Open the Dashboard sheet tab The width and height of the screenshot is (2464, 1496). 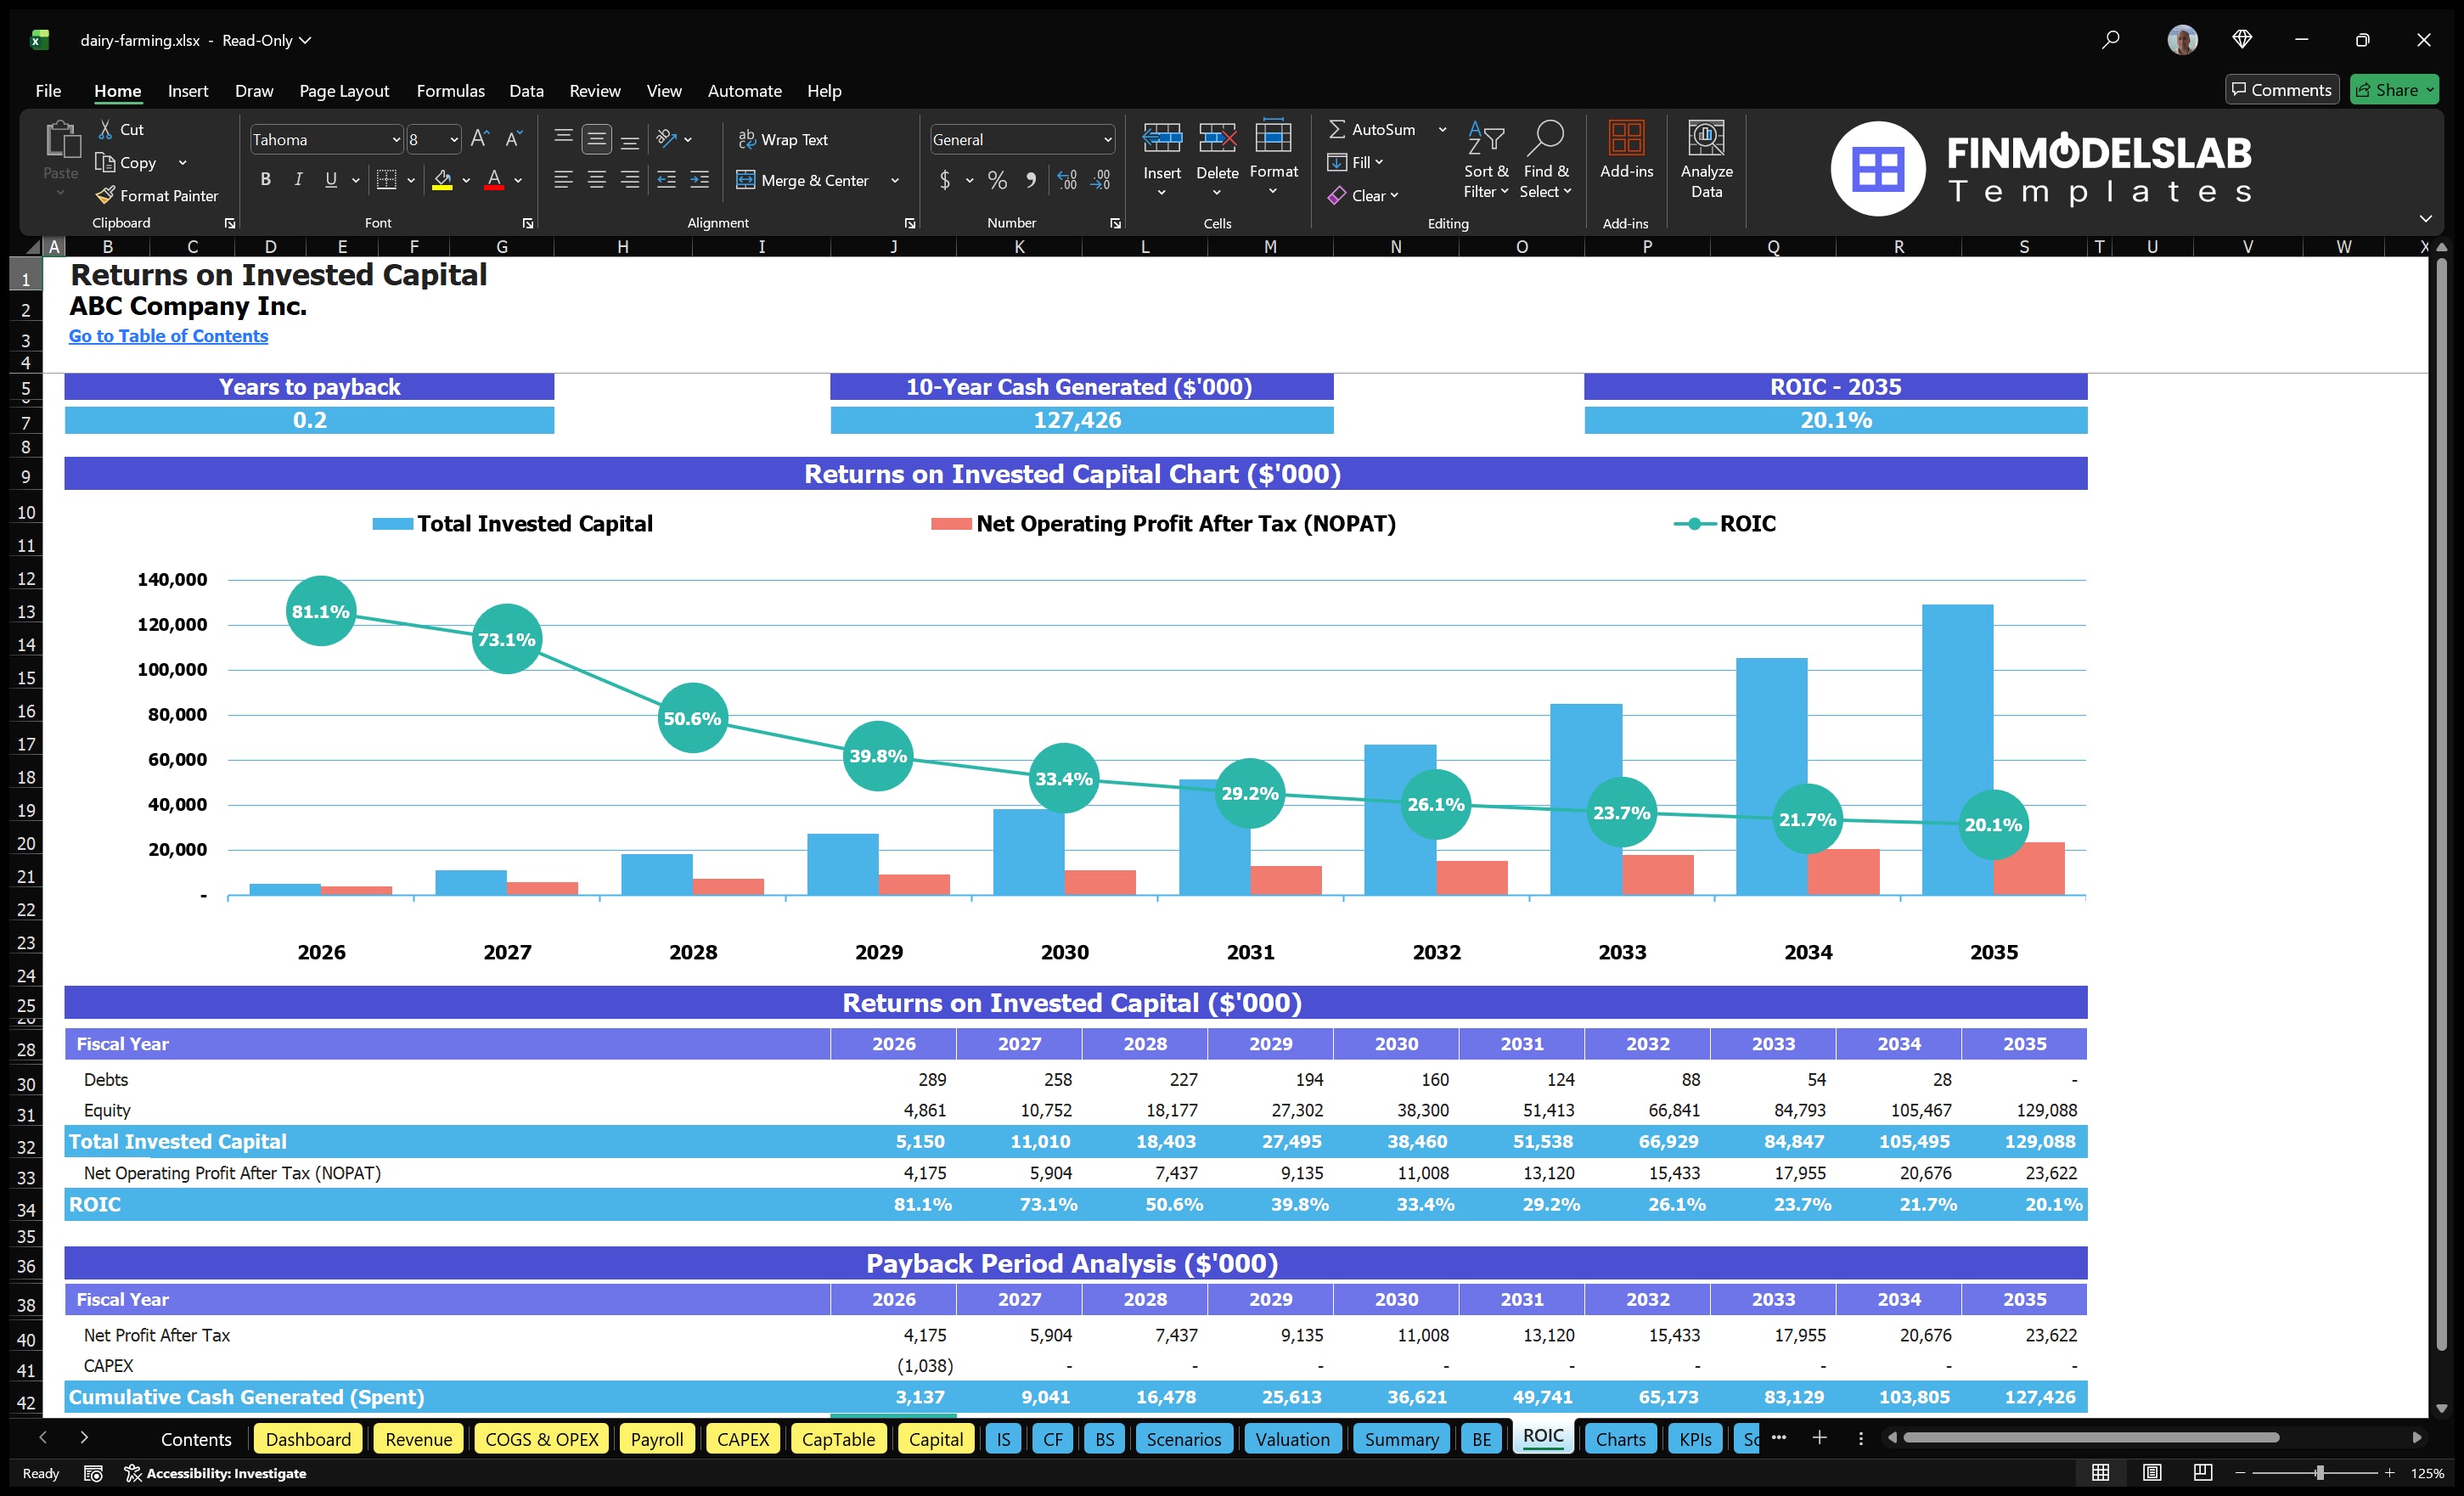(x=308, y=1438)
